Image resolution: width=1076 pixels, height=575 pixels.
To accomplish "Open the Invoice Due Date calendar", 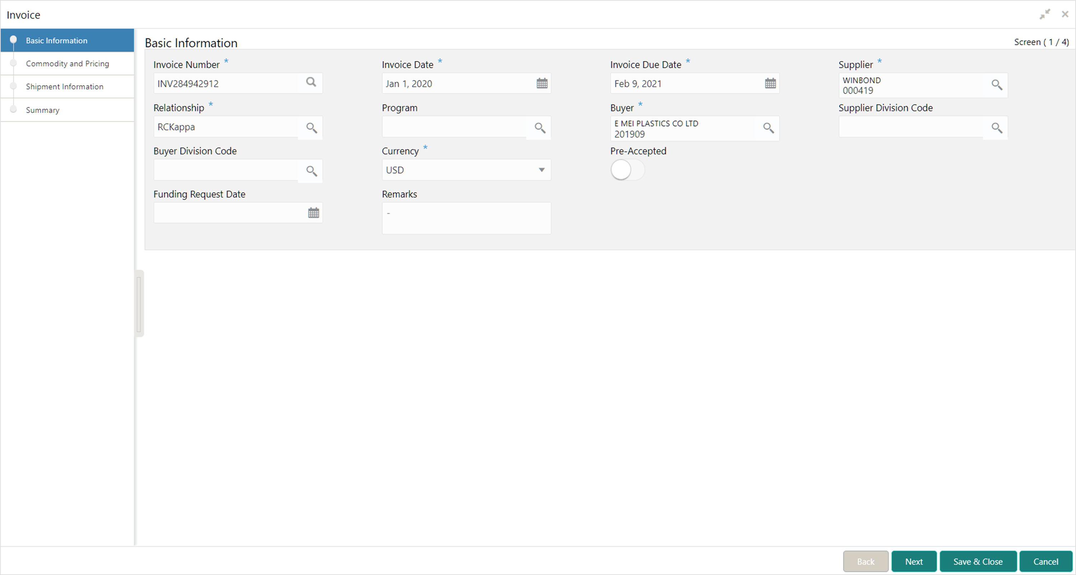I will tap(770, 84).
